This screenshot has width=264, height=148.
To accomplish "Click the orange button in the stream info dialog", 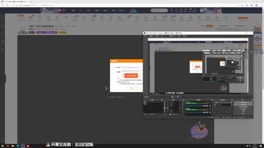I will click(x=131, y=76).
